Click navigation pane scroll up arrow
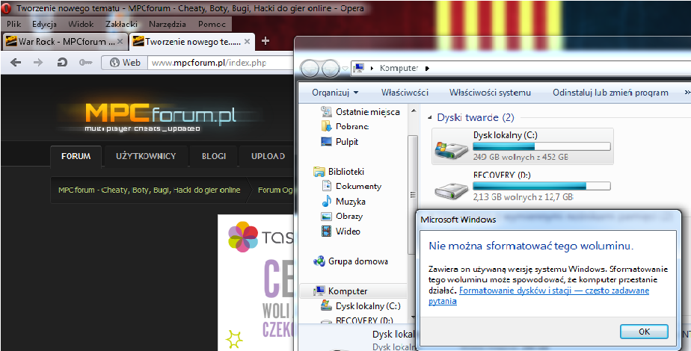 (x=414, y=111)
